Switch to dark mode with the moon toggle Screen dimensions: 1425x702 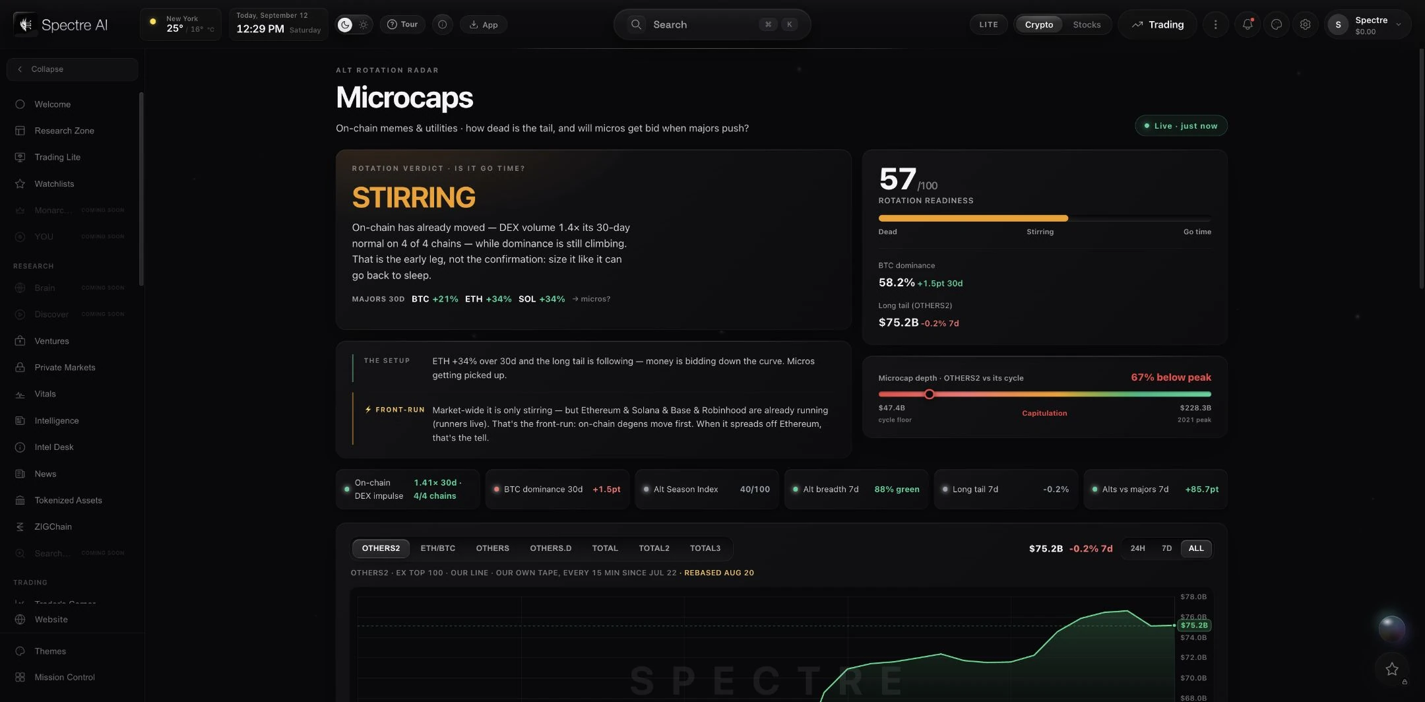pos(345,24)
